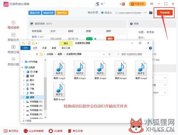
Task: Delete the 音频-1 row with 删除
Action: click(x=110, y=39)
